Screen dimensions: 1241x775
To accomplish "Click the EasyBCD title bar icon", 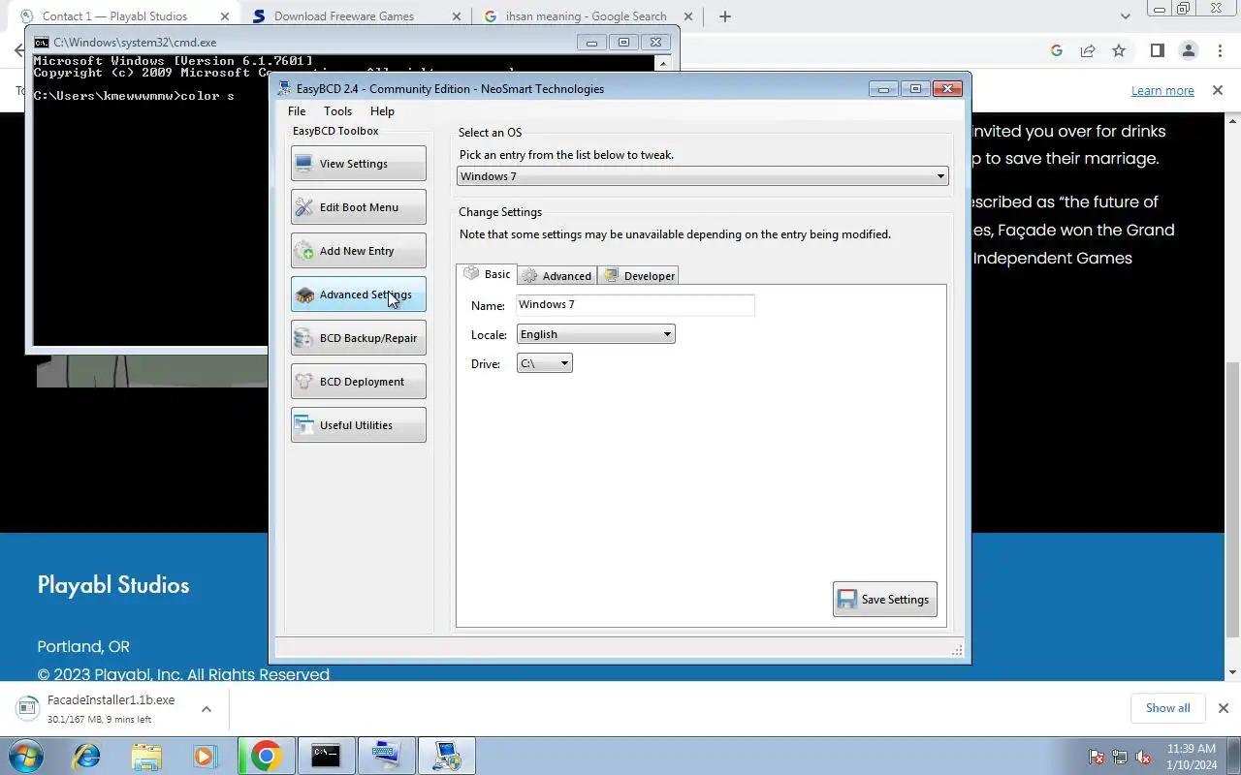I will click(x=284, y=88).
